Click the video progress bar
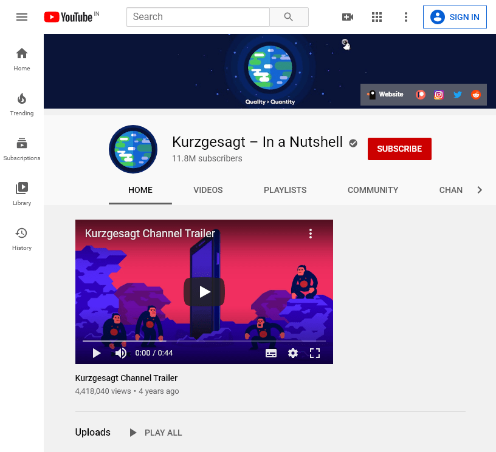This screenshot has width=496, height=452. coord(204,341)
